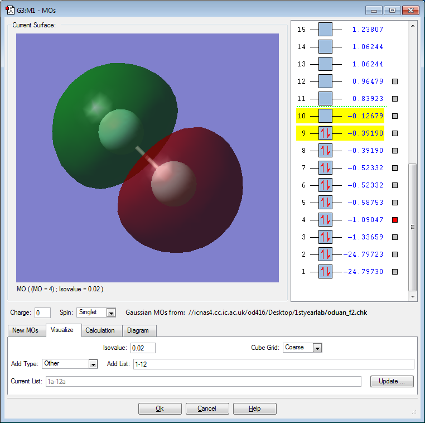Open the Add Type dropdown
425x423 pixels.
(x=93, y=364)
